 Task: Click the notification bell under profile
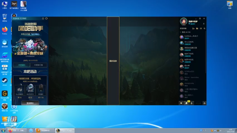(204, 24)
